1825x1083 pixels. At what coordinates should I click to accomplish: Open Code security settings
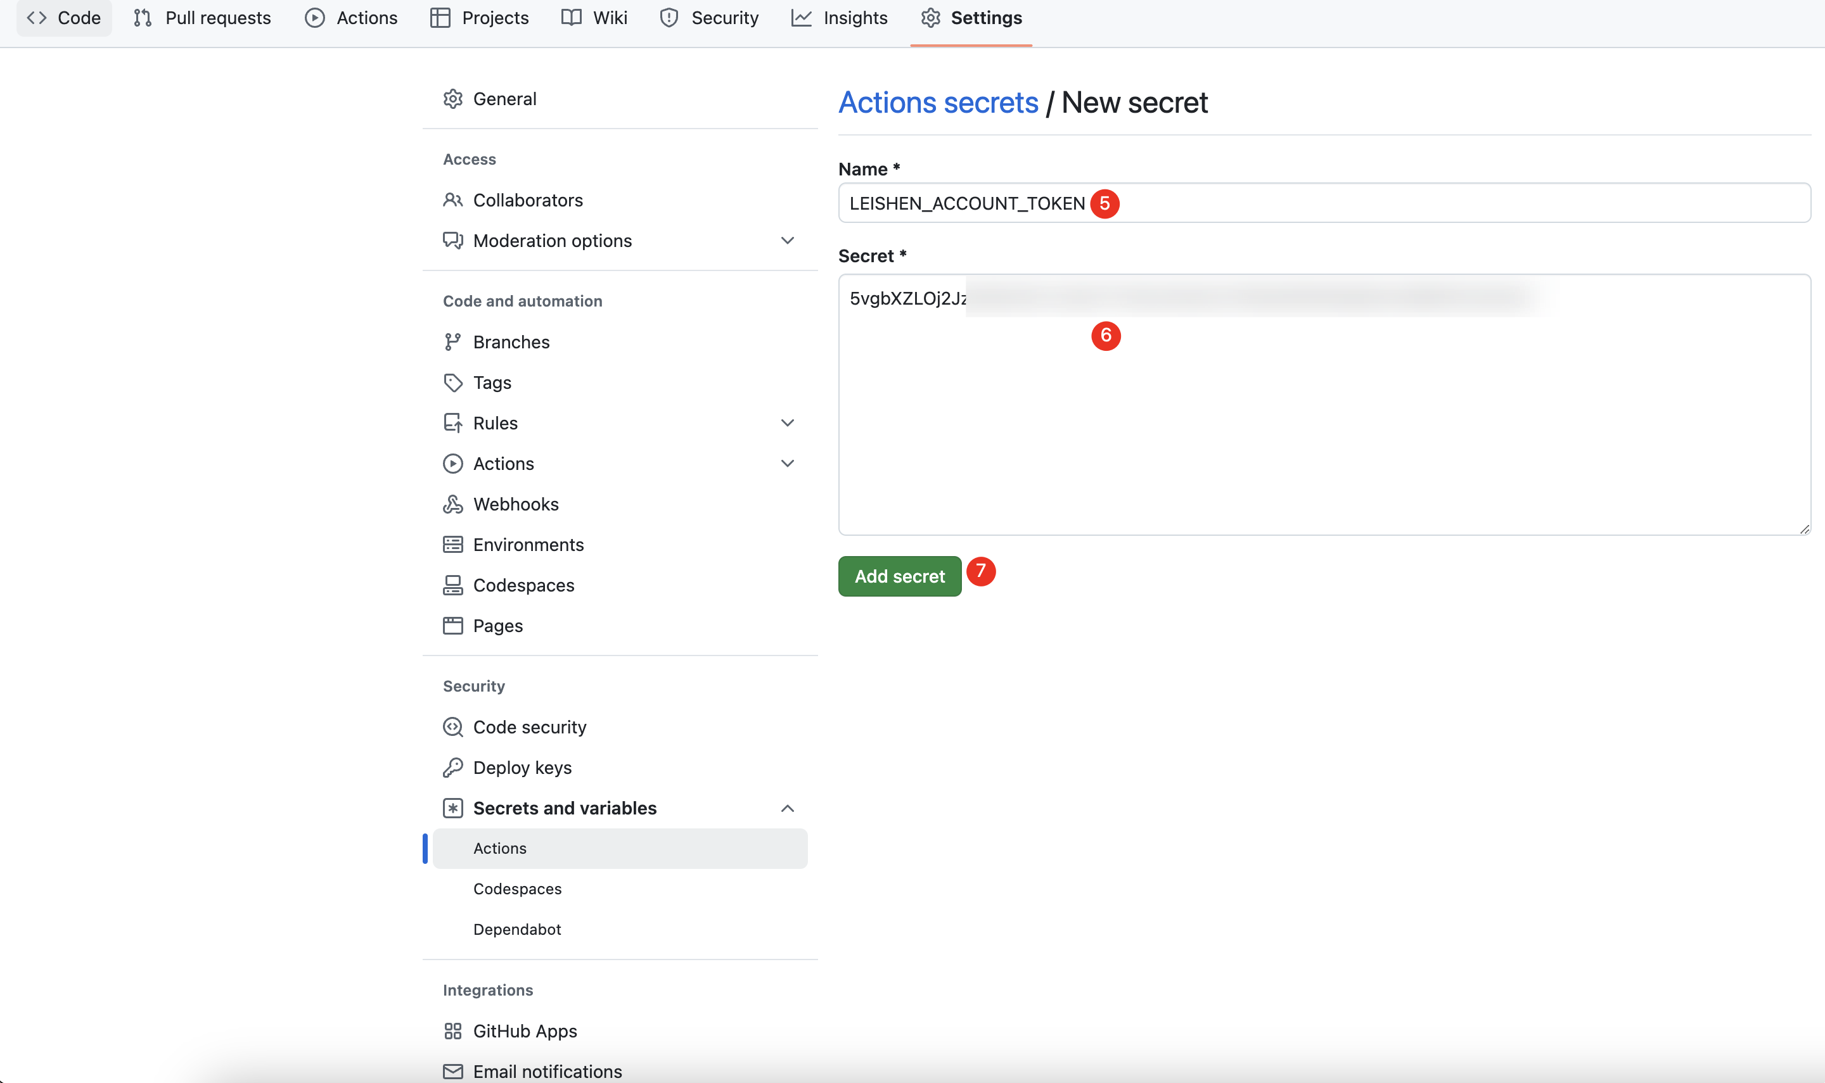coord(620,727)
